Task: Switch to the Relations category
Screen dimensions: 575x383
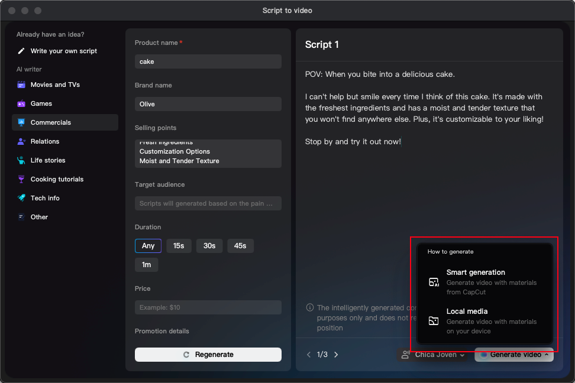Action: coord(65,141)
